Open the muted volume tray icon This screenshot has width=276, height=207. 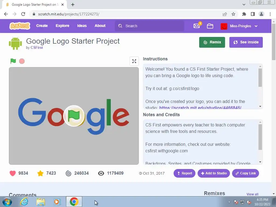coord(249,202)
